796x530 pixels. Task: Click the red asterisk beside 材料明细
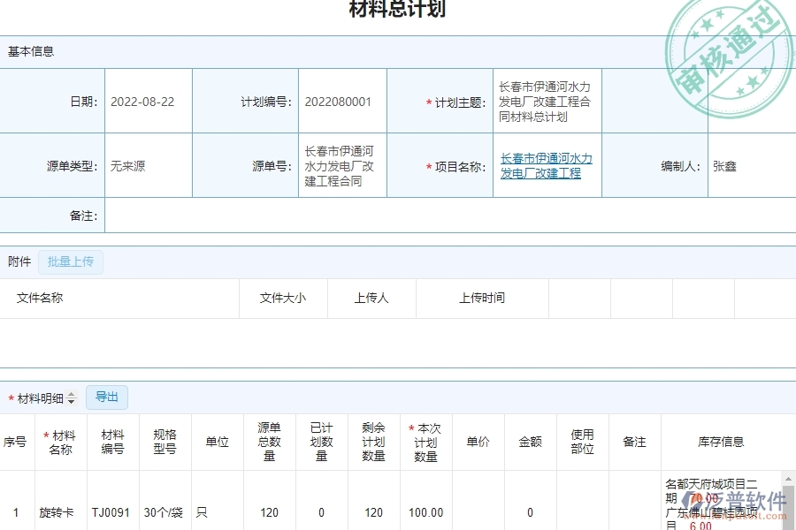coord(10,397)
